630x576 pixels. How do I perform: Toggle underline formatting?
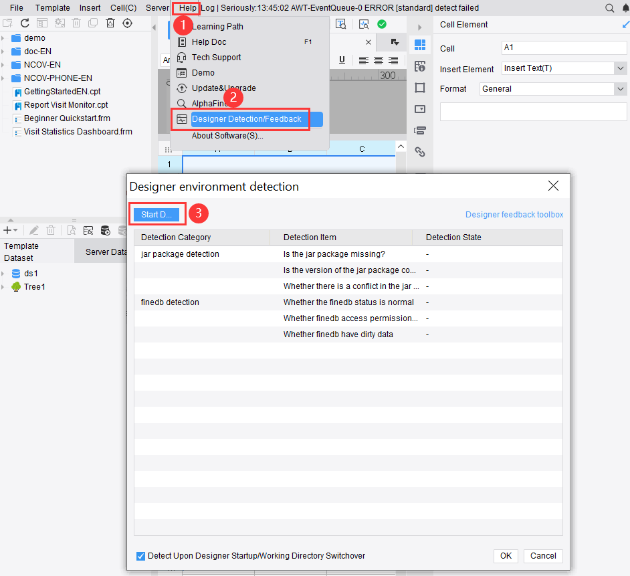[x=342, y=60]
